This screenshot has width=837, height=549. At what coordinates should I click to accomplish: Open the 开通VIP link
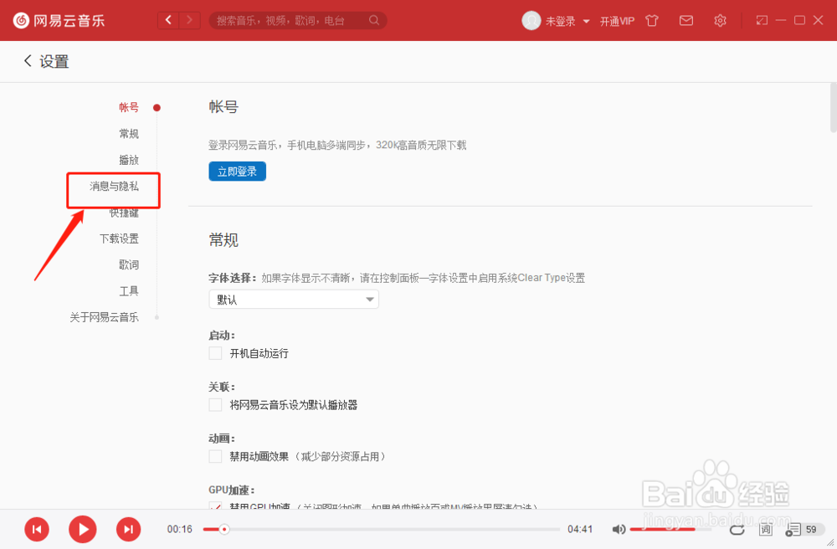pyautogui.click(x=617, y=20)
